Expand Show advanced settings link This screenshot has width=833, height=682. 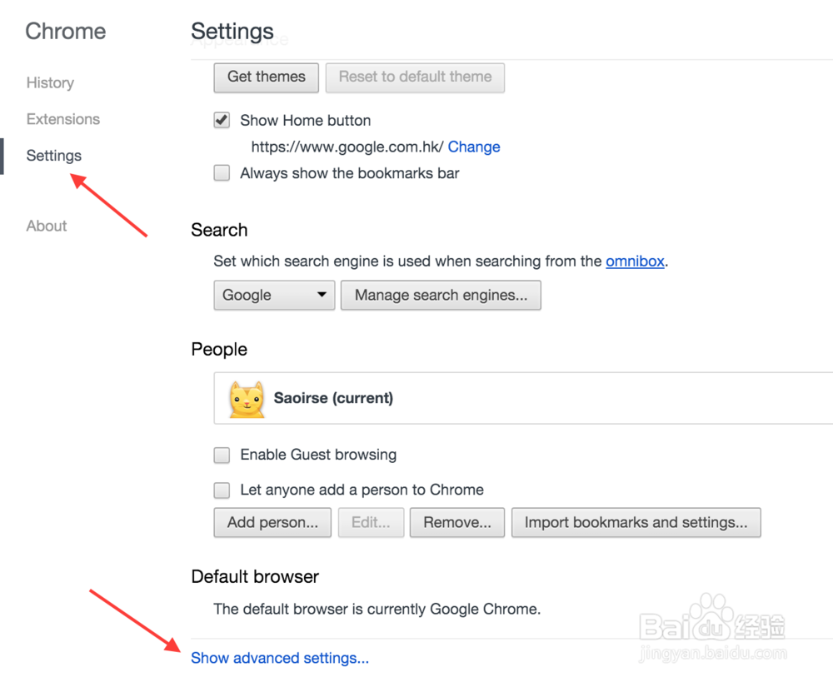point(280,658)
